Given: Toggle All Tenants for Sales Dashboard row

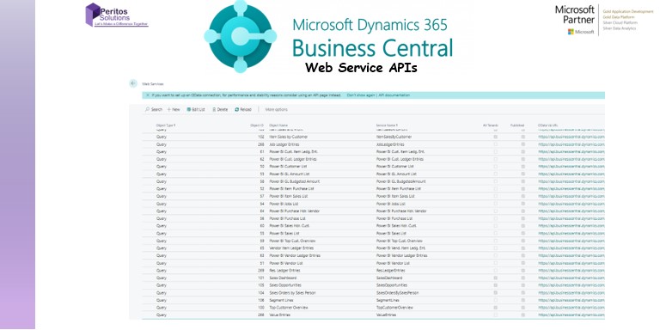Looking at the screenshot, I should coord(495,278).
